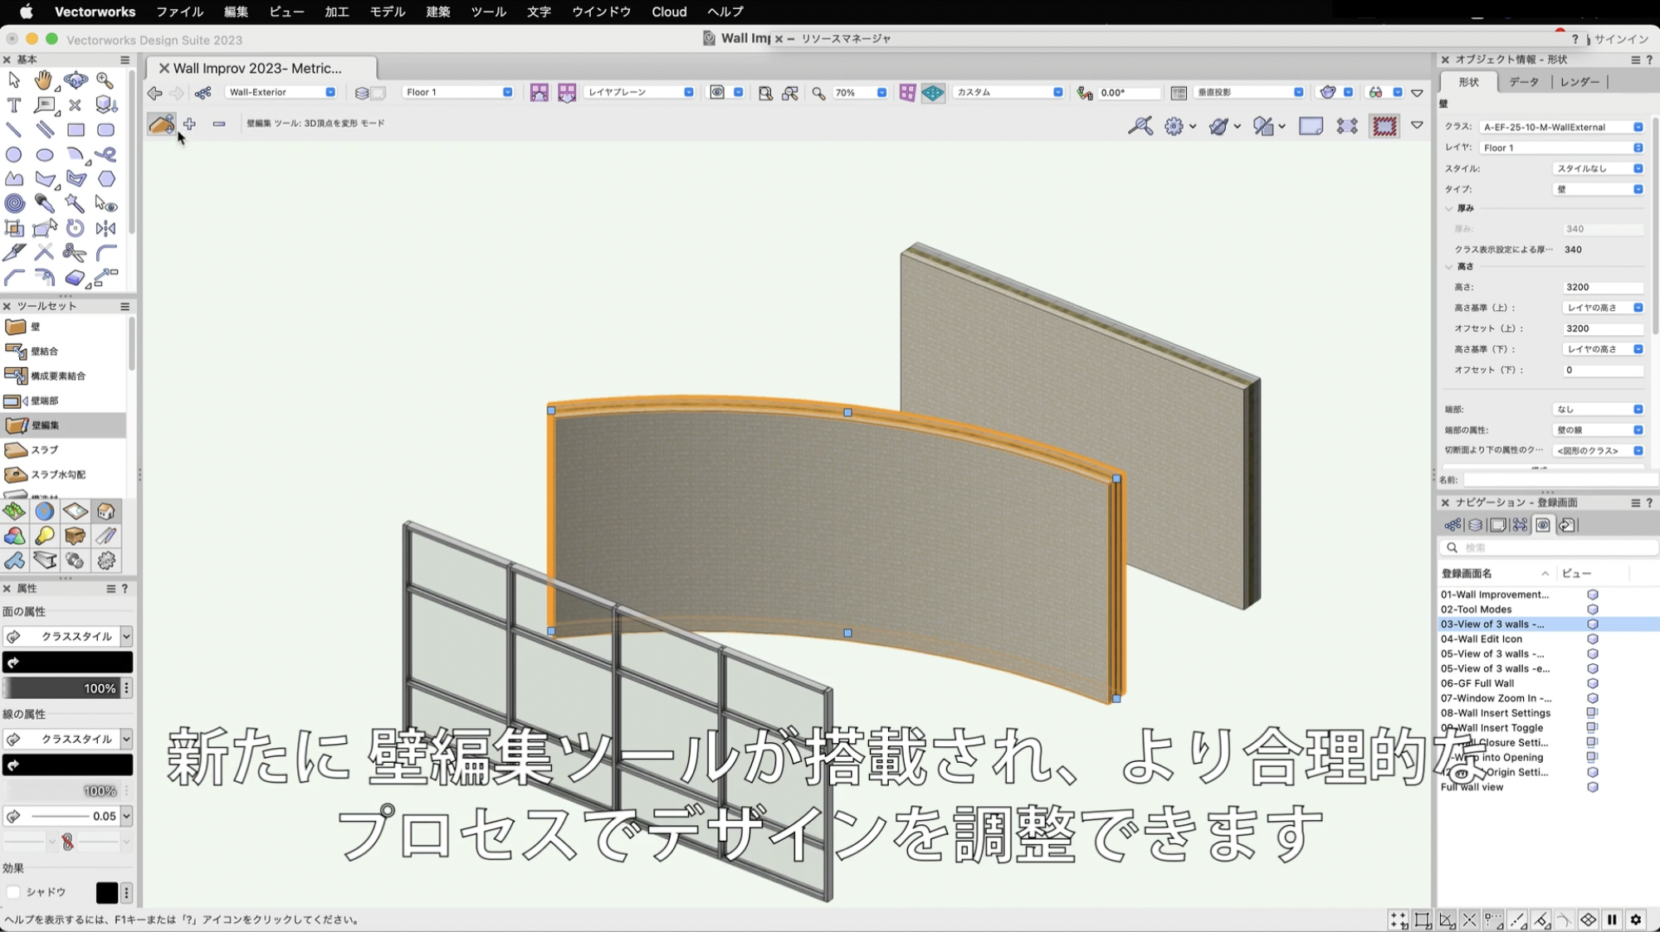Switch to the レンダー tab
The height and width of the screenshot is (932, 1660).
[x=1580, y=82]
